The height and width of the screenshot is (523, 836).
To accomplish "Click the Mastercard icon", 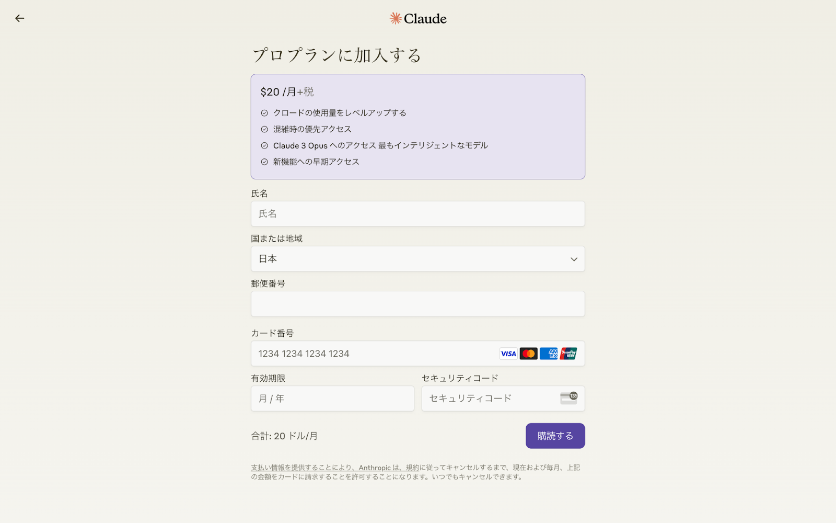I will pyautogui.click(x=529, y=354).
